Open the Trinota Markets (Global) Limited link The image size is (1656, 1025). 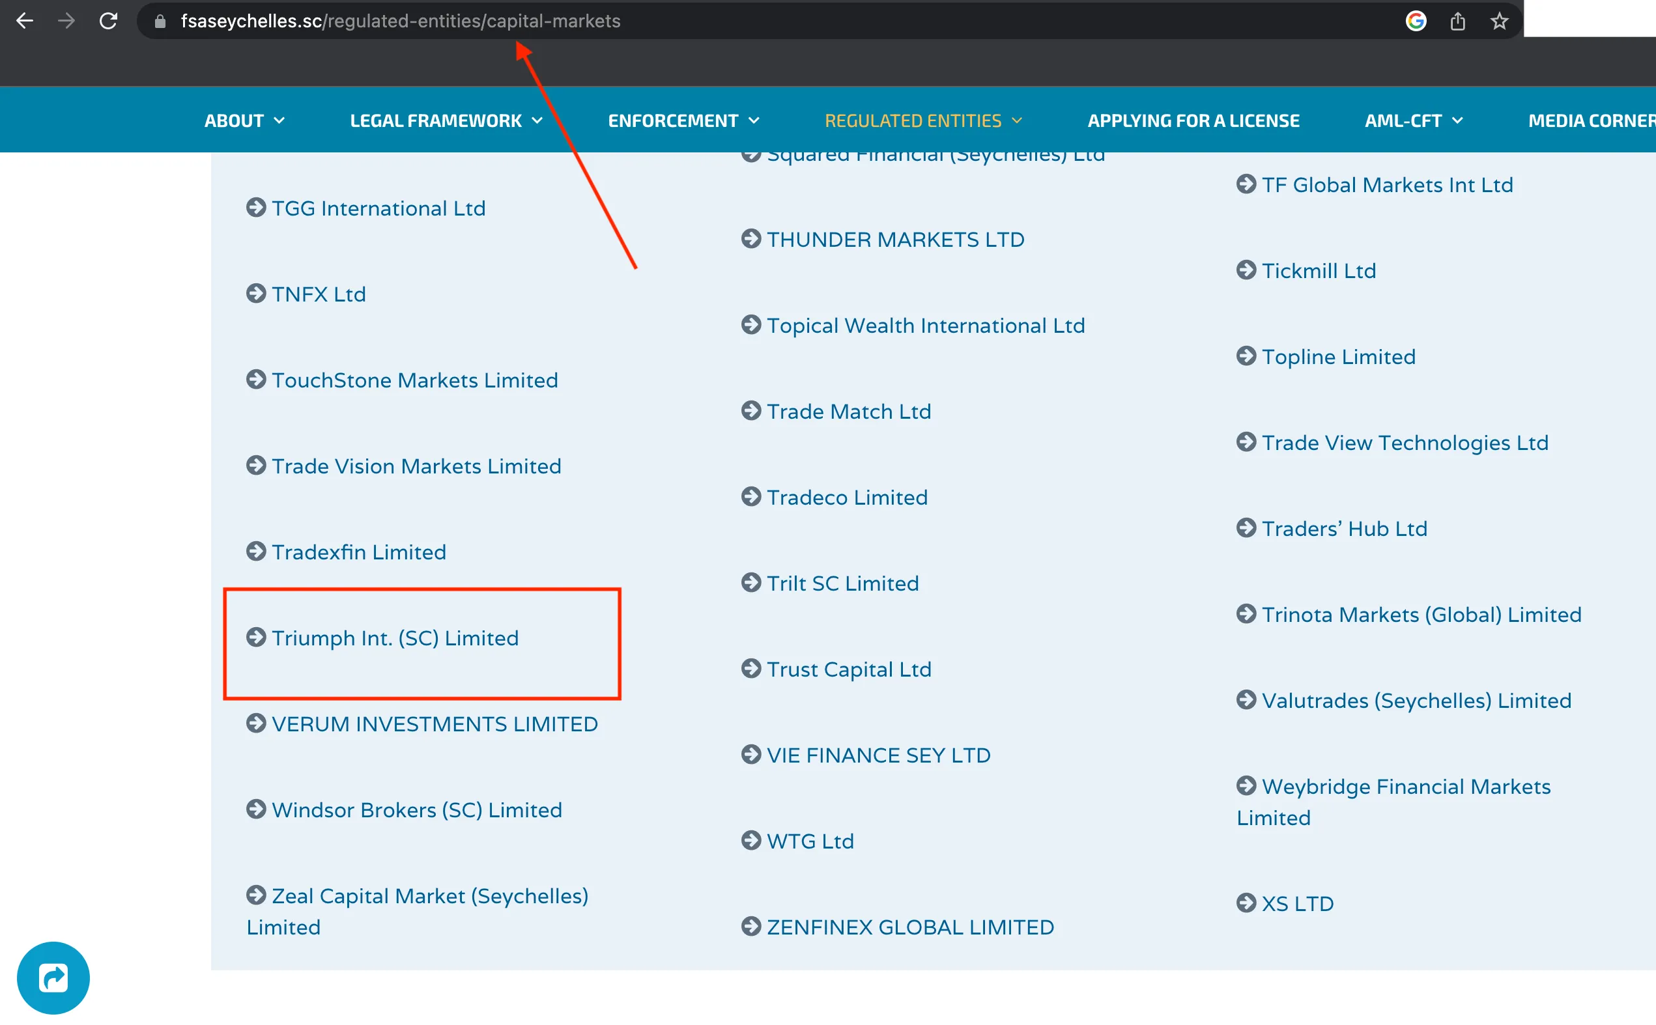click(1422, 615)
